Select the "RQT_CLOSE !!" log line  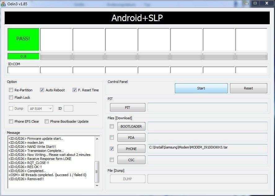tap(29, 163)
